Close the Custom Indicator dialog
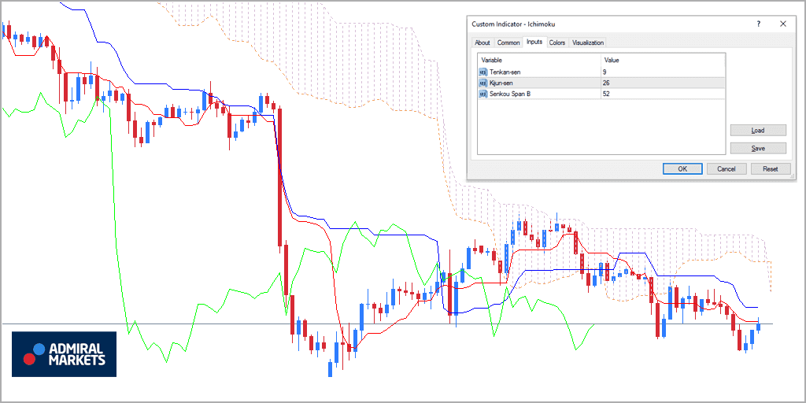 click(x=783, y=24)
